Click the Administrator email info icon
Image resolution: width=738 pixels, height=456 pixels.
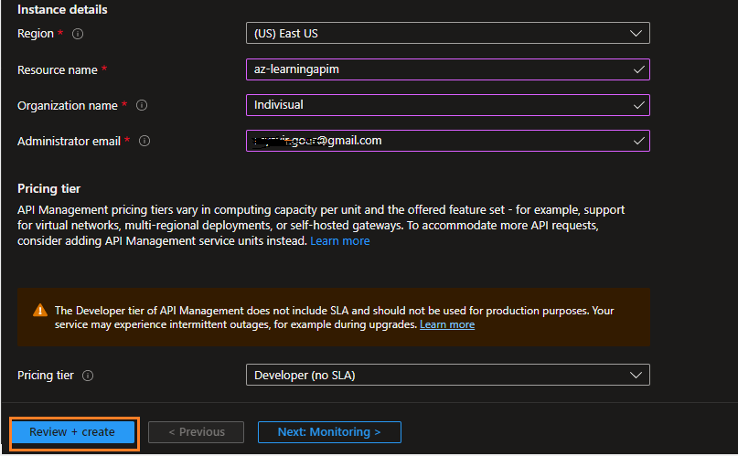144,141
